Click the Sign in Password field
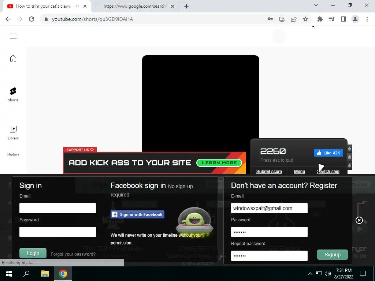Viewport: 375px width, 281px height. click(x=57, y=232)
